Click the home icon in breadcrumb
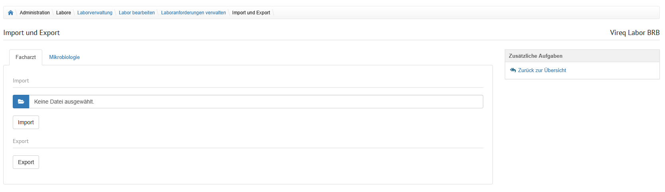This screenshot has width=665, height=192. (x=10, y=13)
